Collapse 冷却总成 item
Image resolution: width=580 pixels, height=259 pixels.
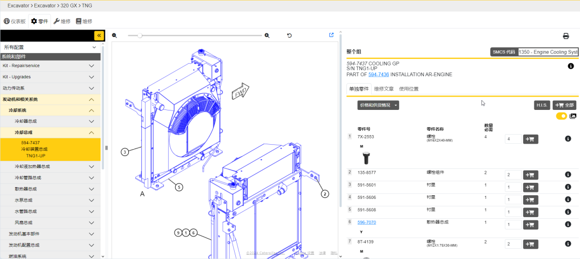coord(50,132)
